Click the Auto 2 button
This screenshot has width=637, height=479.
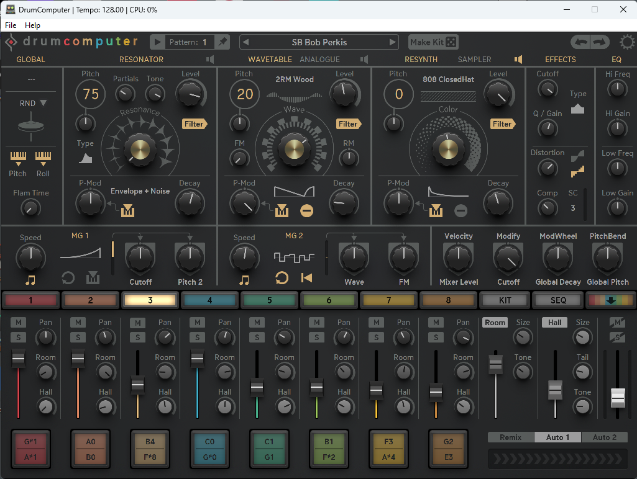point(605,437)
